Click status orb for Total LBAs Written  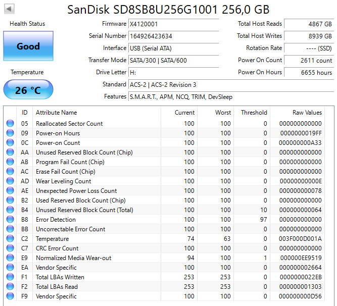(x=10, y=277)
